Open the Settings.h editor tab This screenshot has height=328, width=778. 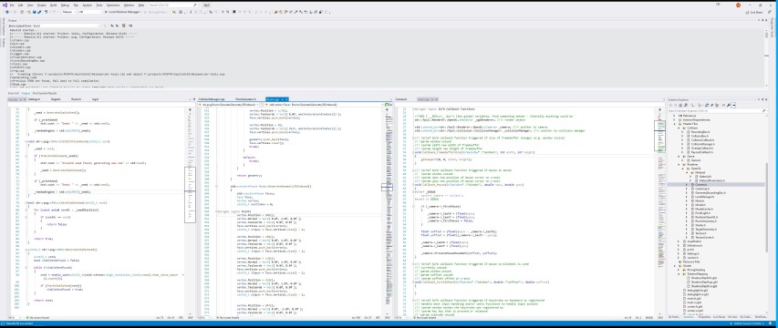pyautogui.click(x=35, y=99)
